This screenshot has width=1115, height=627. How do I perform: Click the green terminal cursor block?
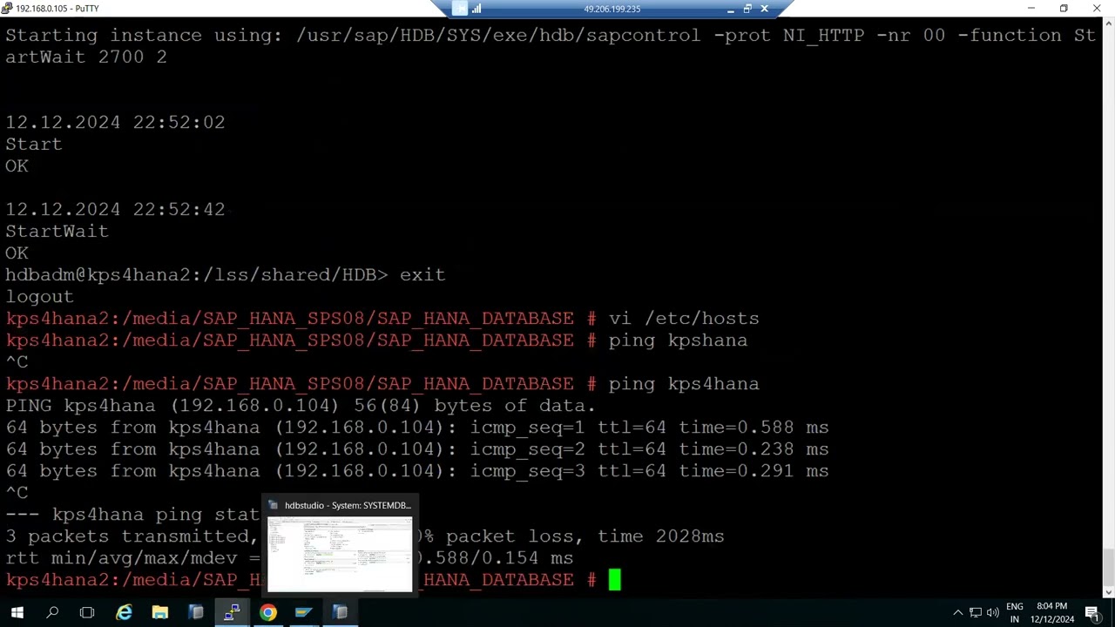click(x=614, y=580)
